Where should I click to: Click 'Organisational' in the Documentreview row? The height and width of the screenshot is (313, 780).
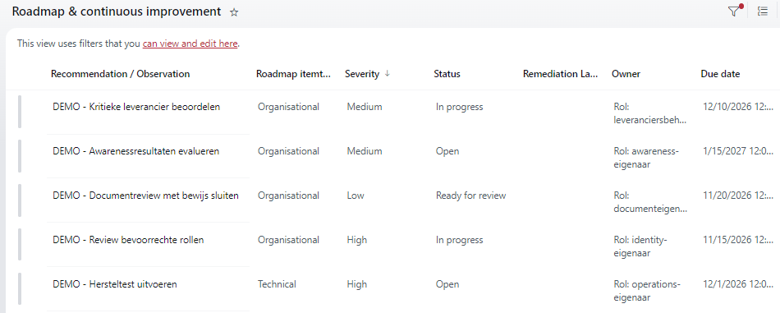click(x=288, y=196)
